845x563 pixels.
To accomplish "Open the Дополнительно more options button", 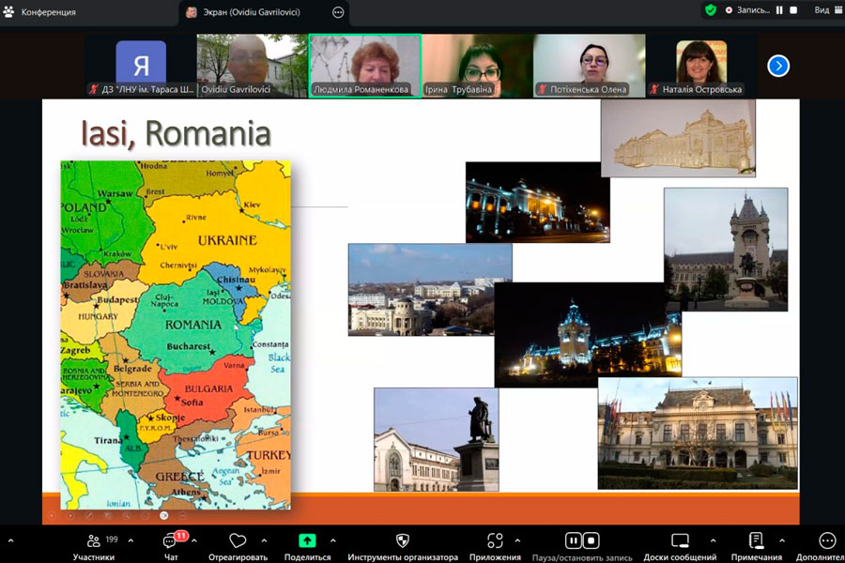I will 826,541.
